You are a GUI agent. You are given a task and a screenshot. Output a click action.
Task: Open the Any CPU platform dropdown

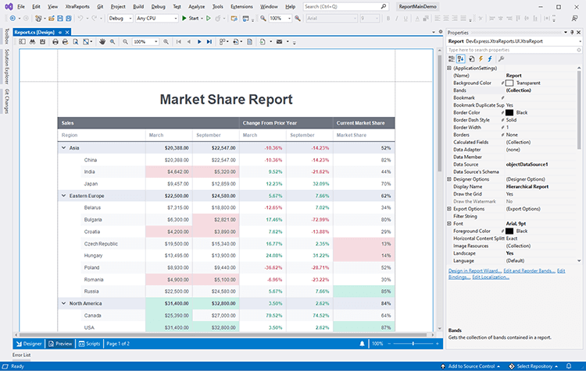[156, 17]
